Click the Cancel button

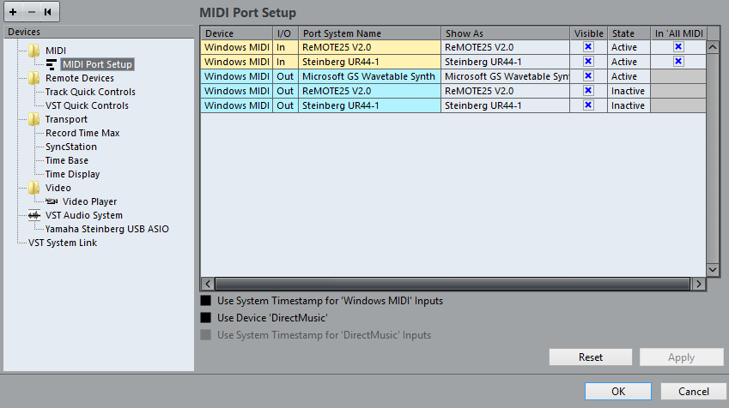[x=693, y=392]
